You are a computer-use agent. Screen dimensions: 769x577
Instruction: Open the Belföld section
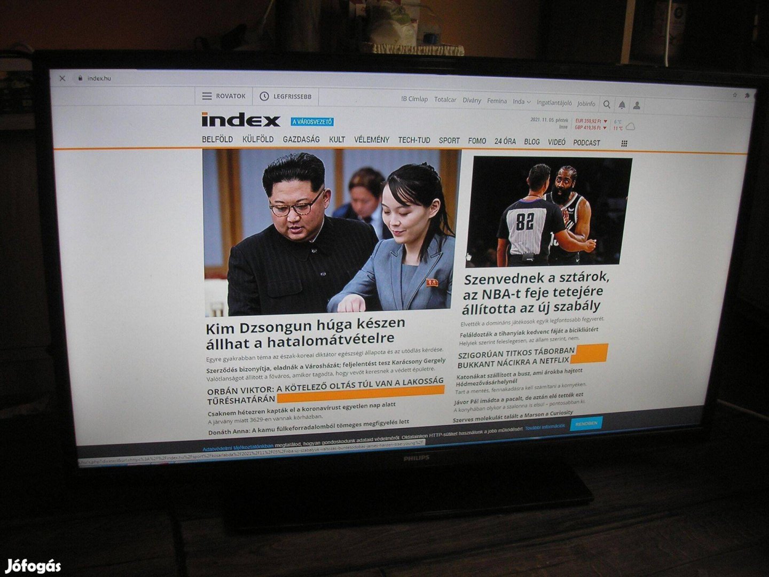coord(217,139)
